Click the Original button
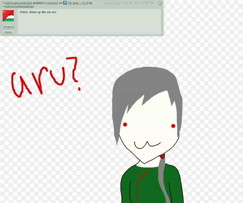Screen dimensions: 243x203 tap(9, 27)
